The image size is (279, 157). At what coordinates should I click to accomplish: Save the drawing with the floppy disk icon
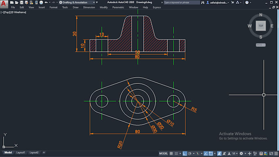(x=21, y=2)
